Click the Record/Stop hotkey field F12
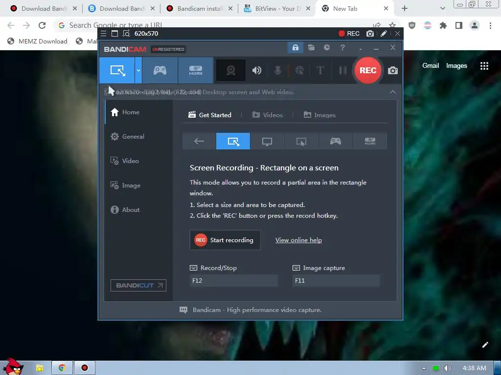Screen dimensions: 501x375 point(234,281)
